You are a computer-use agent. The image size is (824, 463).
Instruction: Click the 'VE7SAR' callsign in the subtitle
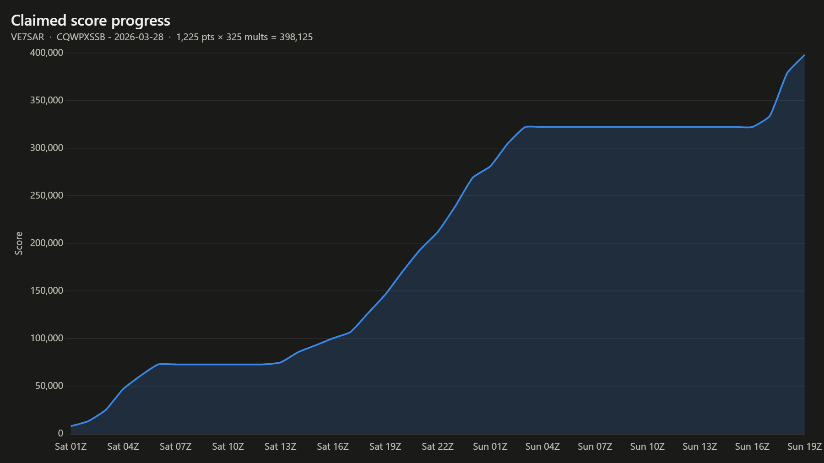27,37
